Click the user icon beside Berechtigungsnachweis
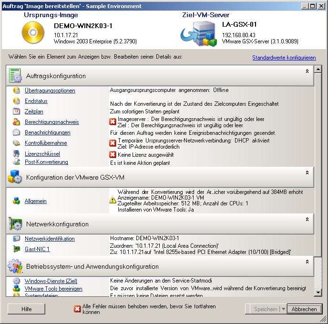328x324 pixels. tap(17, 121)
